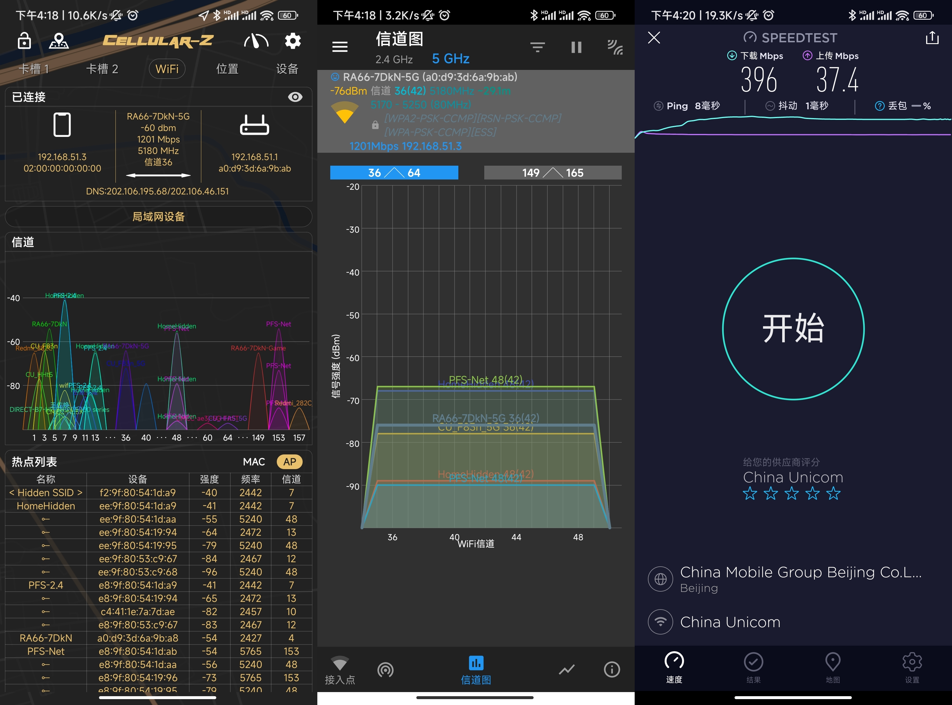Select the line chart view in bottom navigation
This screenshot has height=705, width=952.
566,669
